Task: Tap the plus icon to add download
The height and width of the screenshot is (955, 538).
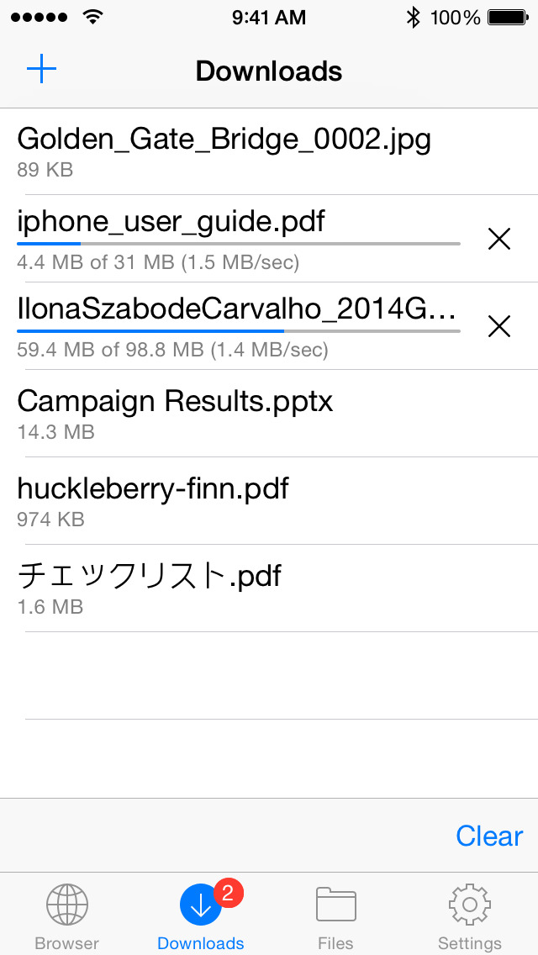Action: click(x=41, y=70)
